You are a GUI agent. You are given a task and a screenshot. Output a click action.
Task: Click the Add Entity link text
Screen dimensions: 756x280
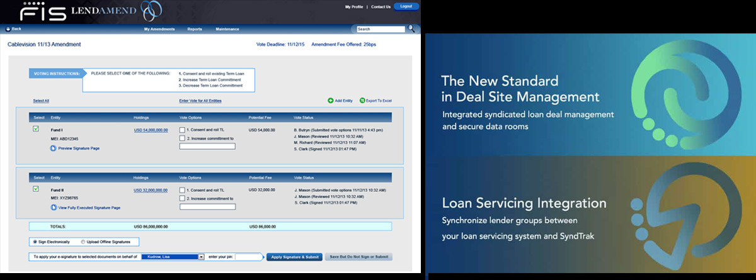[344, 101]
